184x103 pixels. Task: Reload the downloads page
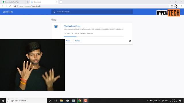10,6
